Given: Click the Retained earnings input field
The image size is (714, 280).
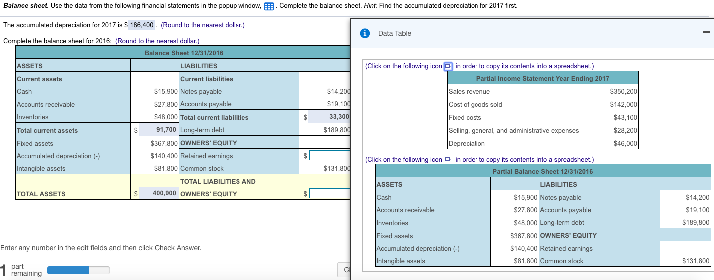Looking at the screenshot, I should tap(330, 156).
